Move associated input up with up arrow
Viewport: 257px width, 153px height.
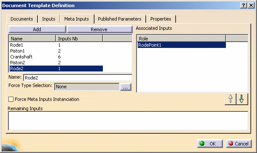click(x=231, y=99)
